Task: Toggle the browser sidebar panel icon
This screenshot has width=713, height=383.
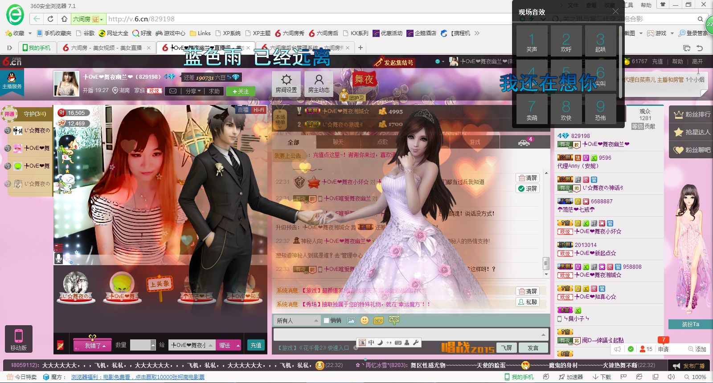Action: pos(9,48)
